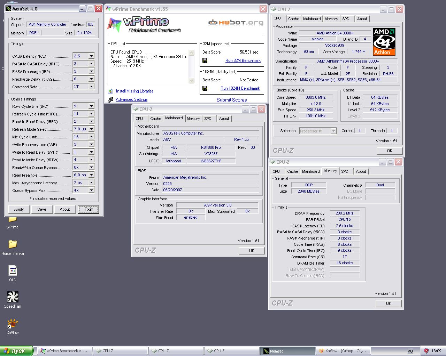Image resolution: width=446 pixels, height=356 pixels.
Task: Switch to SPD tab in bottom Memory CPU-Z window
Action: tap(345, 171)
